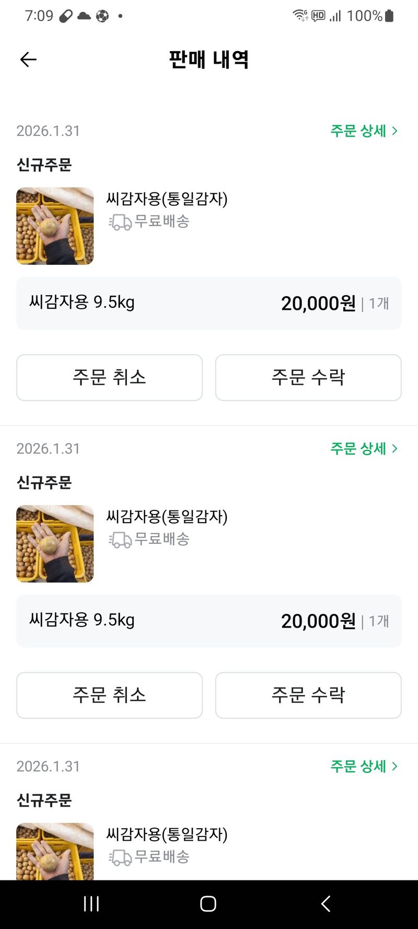Open first order's potato product thumbnail
The image size is (418, 929).
55,226
